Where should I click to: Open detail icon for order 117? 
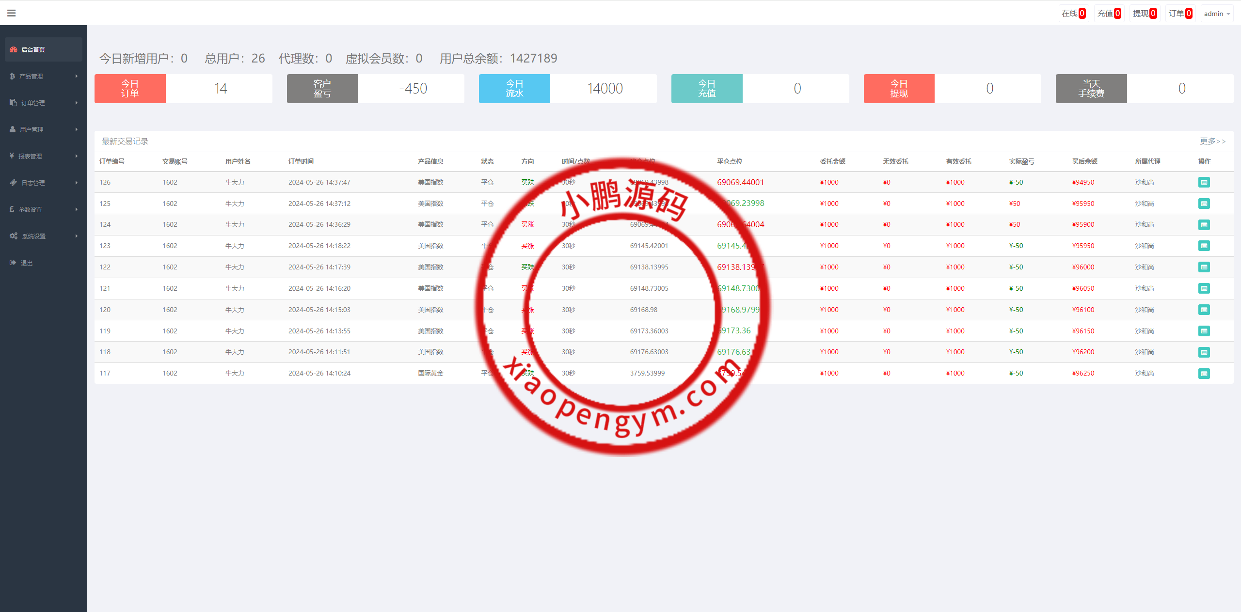(x=1204, y=373)
